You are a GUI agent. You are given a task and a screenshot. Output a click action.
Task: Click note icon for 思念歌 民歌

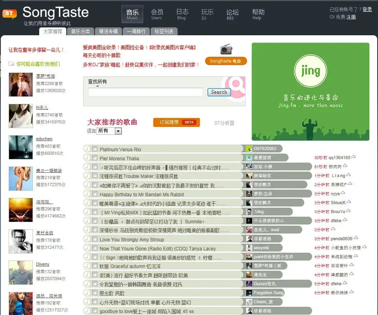(87, 293)
